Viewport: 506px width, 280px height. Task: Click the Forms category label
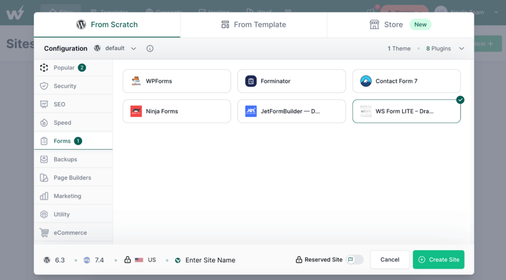click(62, 141)
